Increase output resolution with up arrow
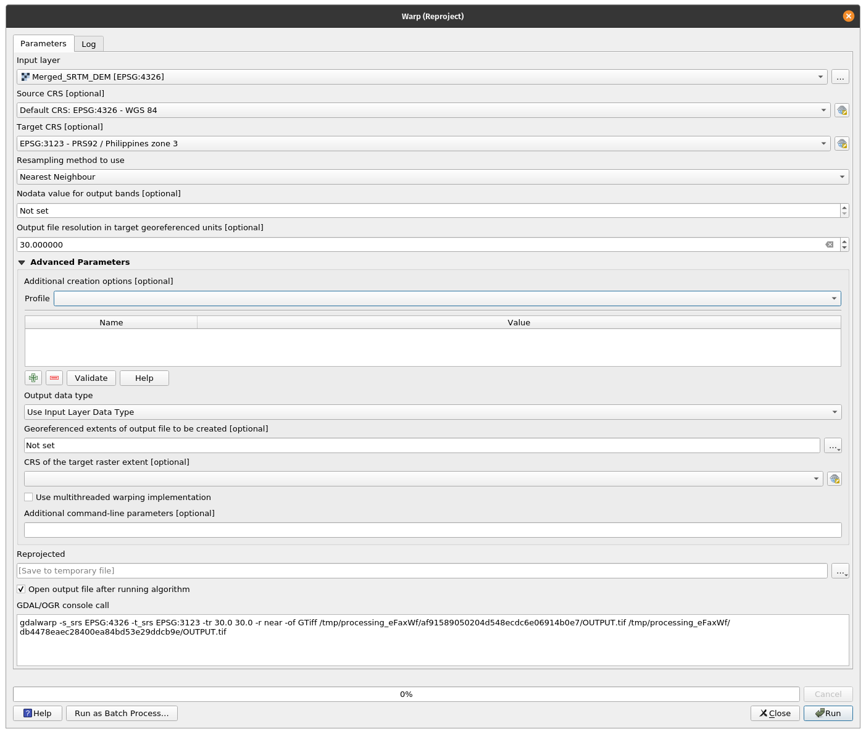866x734 pixels. pyautogui.click(x=844, y=241)
